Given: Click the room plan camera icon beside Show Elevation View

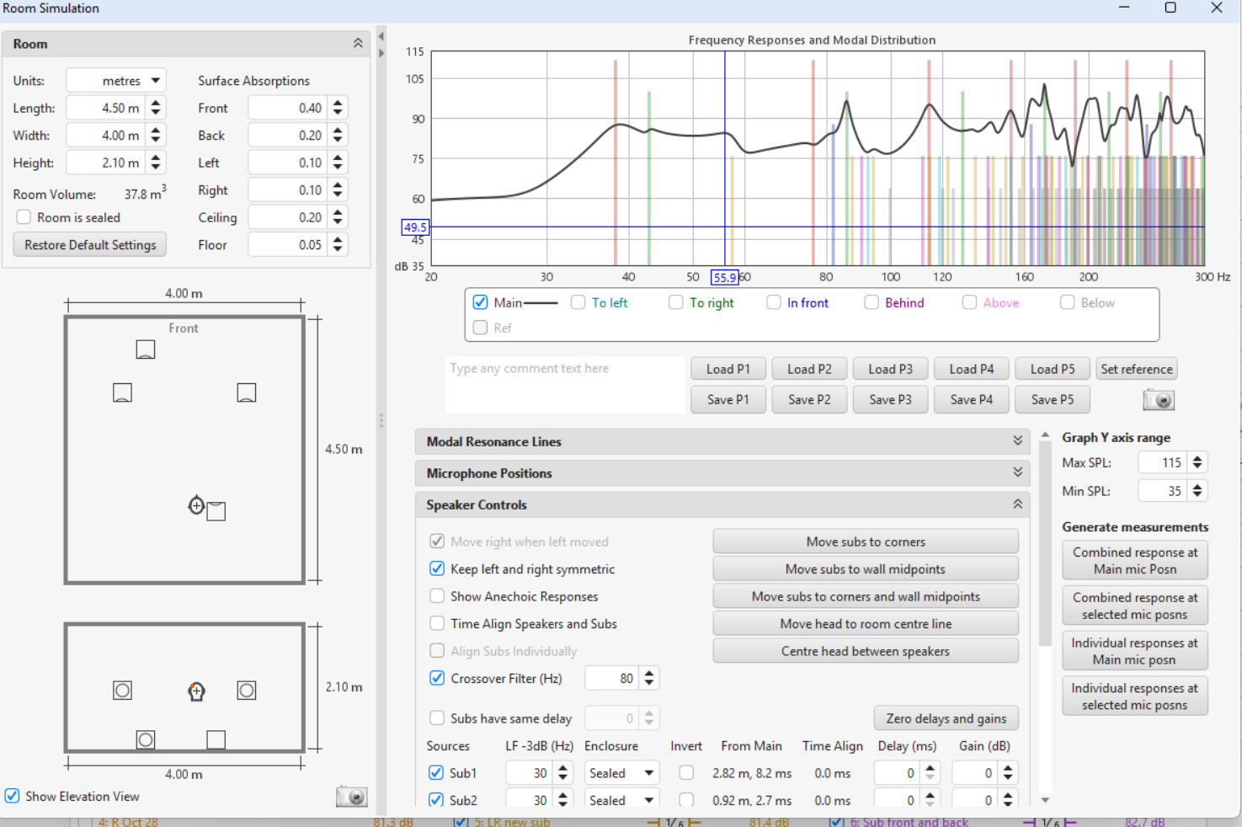Looking at the screenshot, I should pyautogui.click(x=351, y=796).
